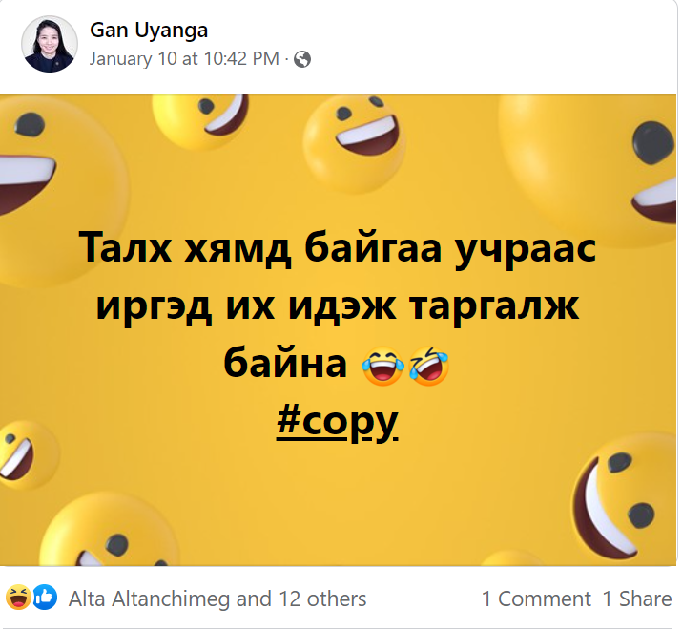Click the globe public audience icon

(302, 59)
